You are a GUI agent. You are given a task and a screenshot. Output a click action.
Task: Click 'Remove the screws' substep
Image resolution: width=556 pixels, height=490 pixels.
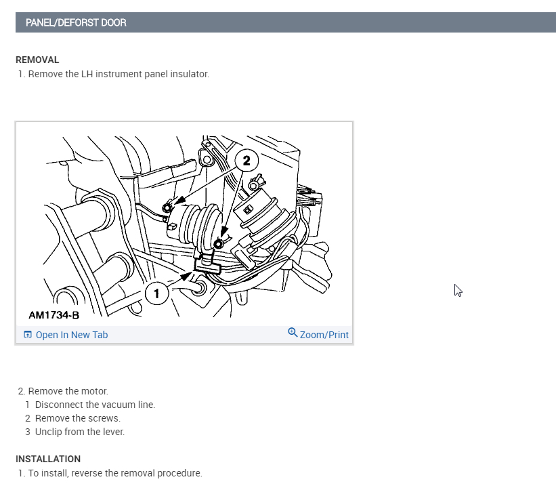pos(78,418)
